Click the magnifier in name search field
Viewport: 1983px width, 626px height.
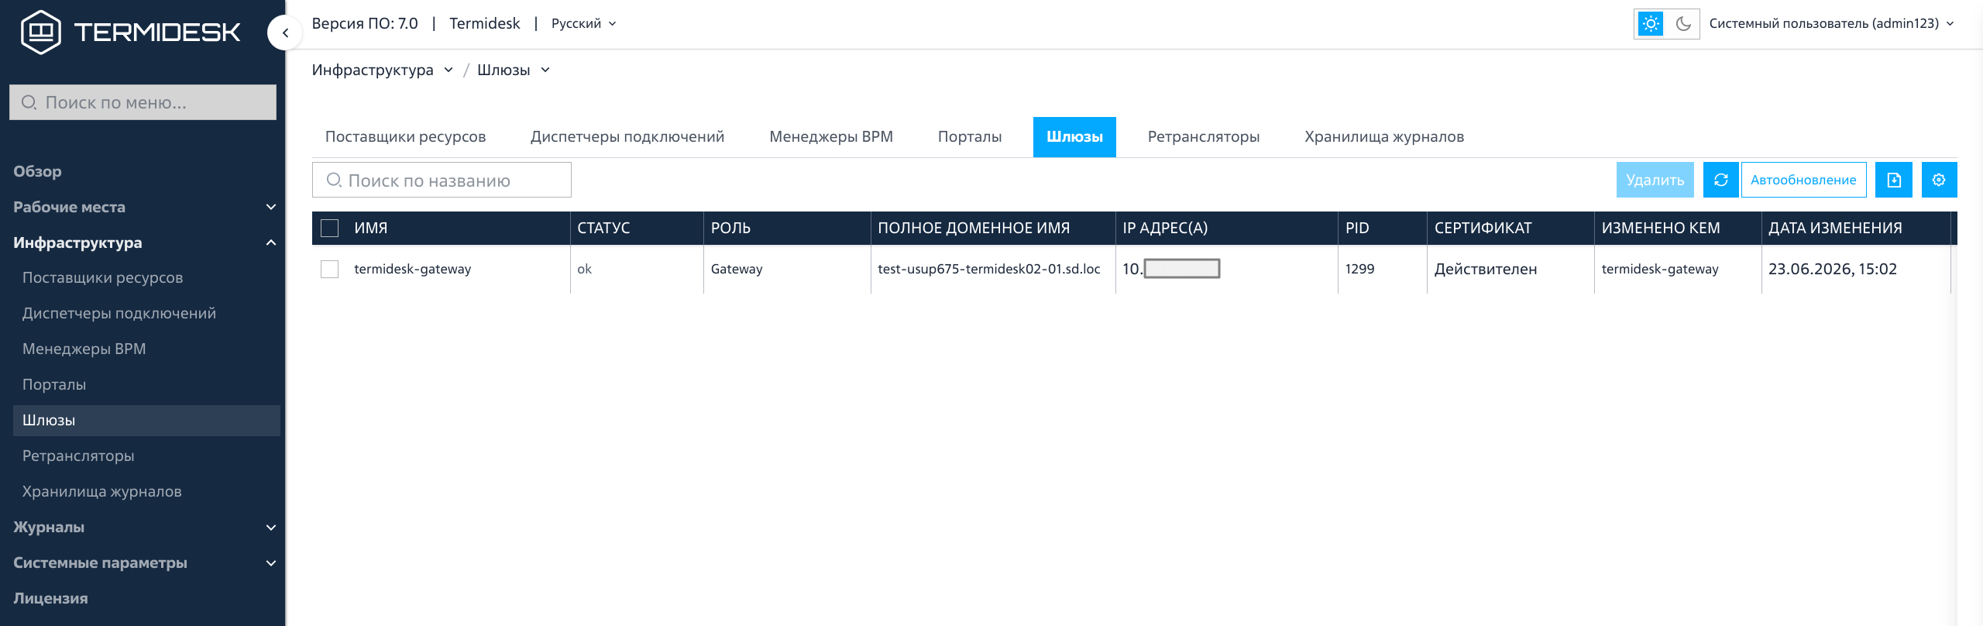[x=334, y=180]
